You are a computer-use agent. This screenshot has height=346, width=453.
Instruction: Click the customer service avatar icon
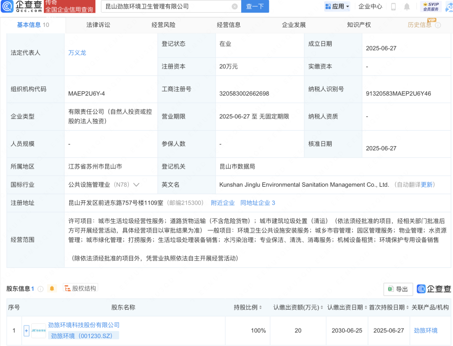[450, 6]
